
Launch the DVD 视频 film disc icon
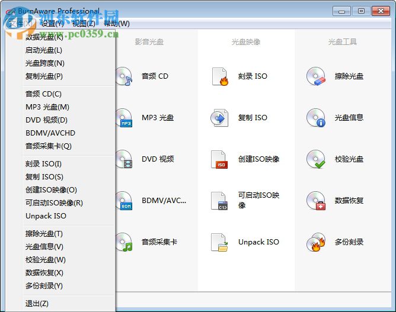pyautogui.click(x=124, y=159)
